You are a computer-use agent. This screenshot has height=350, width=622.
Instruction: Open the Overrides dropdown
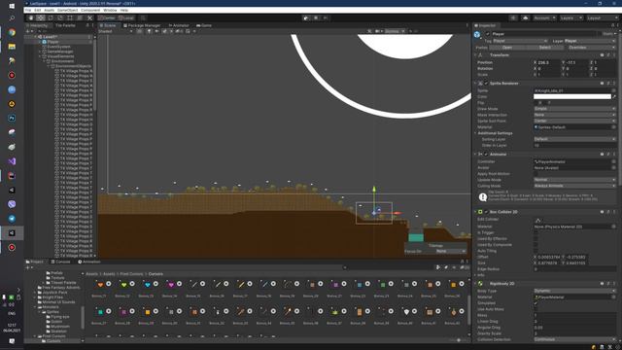tap(592, 48)
